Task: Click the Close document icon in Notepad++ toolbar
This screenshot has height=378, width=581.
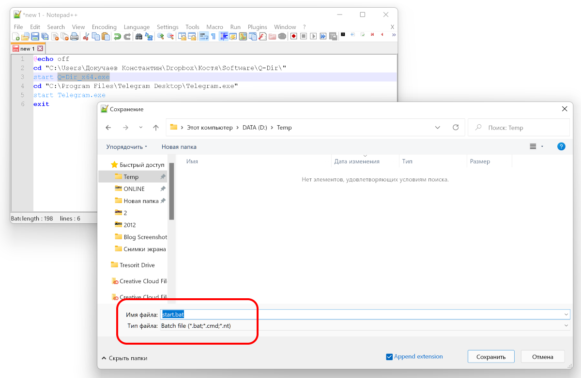Action: tap(55, 36)
